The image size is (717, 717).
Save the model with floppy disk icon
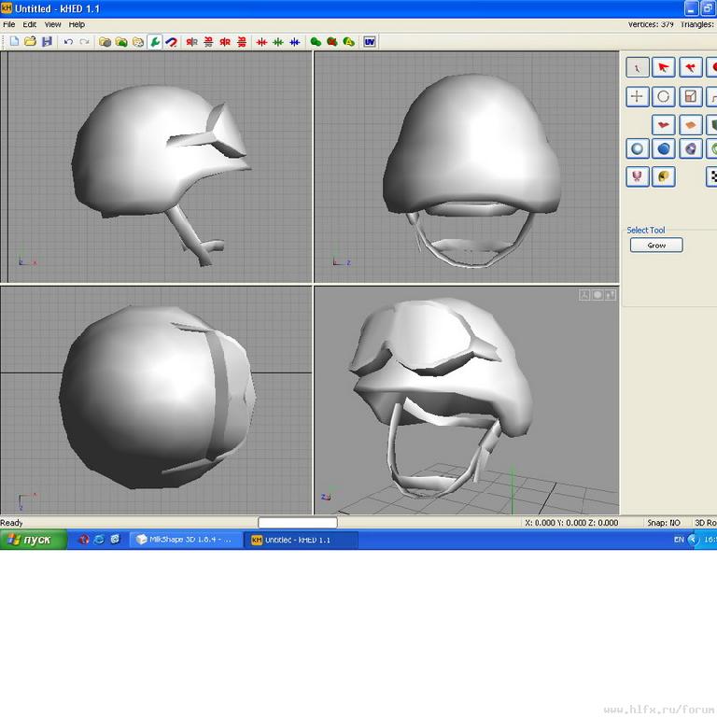tap(46, 42)
